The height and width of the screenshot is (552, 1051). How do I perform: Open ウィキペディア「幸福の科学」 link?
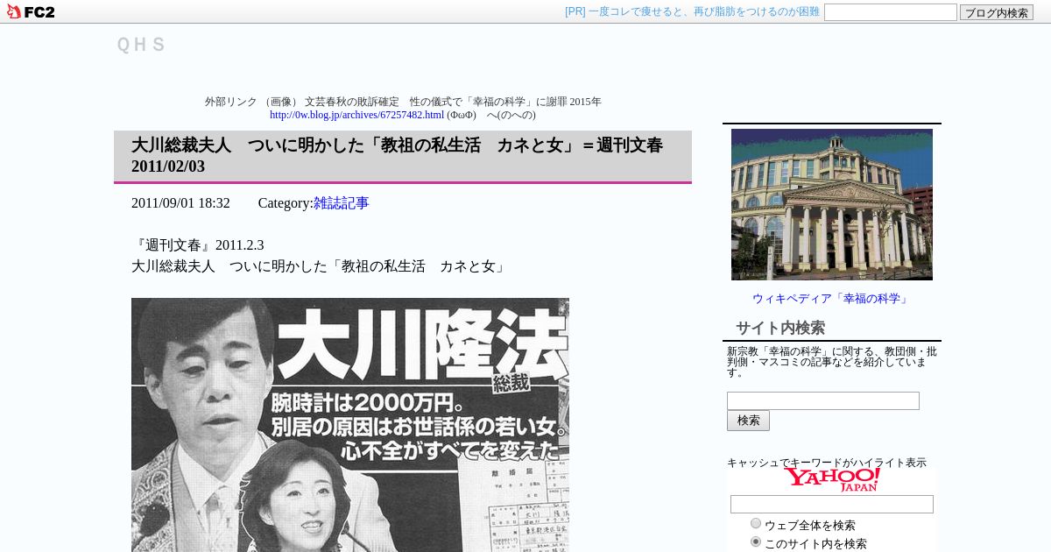tap(832, 299)
